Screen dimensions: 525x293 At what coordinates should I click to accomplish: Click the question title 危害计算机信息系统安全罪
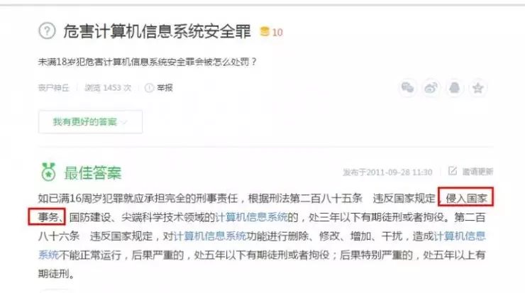click(157, 31)
